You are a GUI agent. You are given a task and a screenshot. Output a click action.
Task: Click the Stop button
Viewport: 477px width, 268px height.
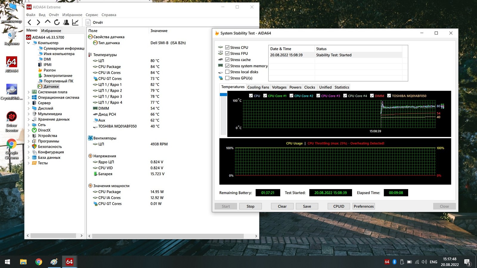click(x=250, y=206)
